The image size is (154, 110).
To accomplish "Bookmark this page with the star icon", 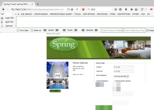I will point(116,9).
